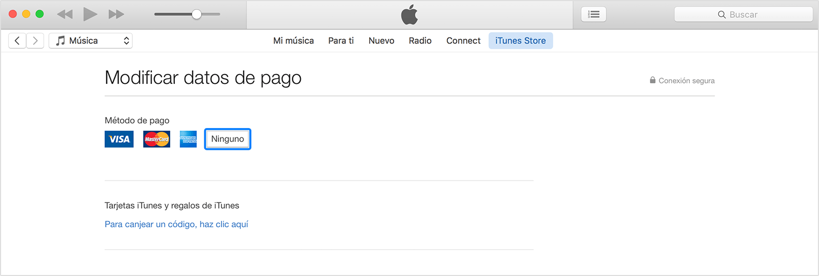
Task: Open the Música media type dropdown
Action: (90, 40)
